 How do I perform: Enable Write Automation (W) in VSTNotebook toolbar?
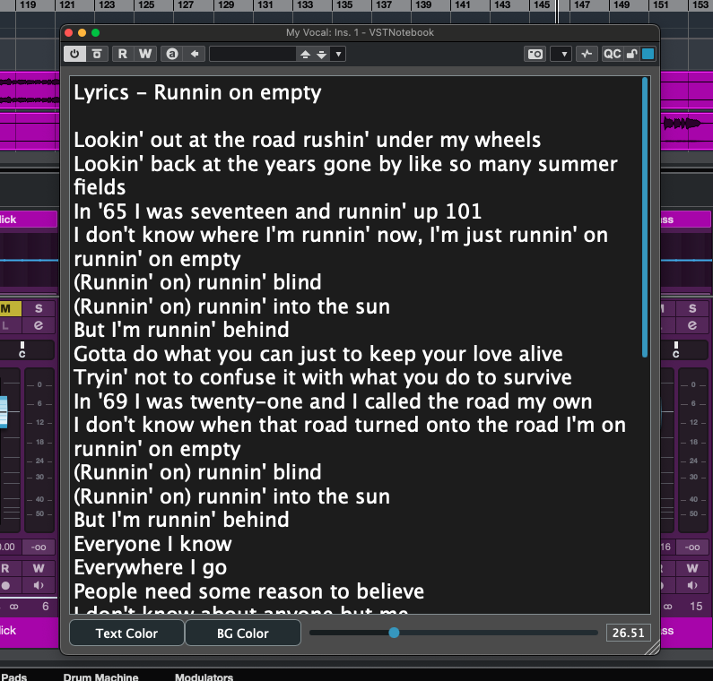click(x=145, y=54)
